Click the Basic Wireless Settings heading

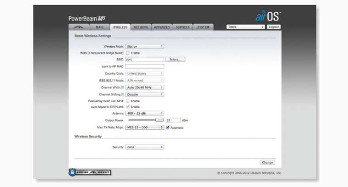(x=93, y=36)
